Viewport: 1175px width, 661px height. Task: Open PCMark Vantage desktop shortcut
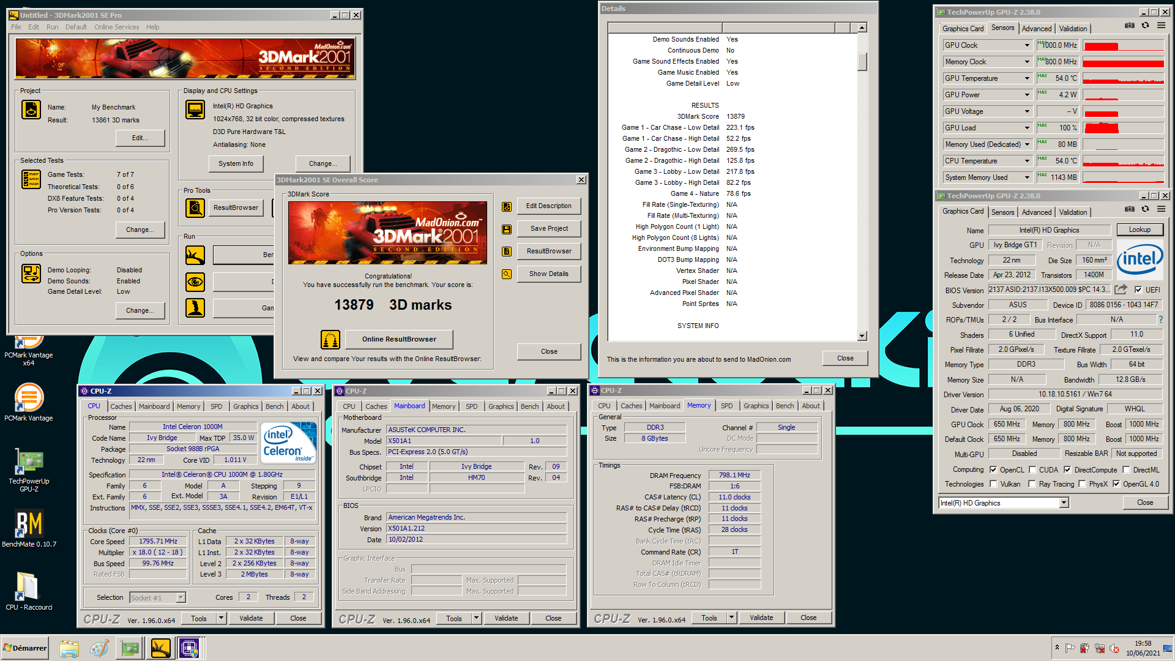click(x=29, y=402)
